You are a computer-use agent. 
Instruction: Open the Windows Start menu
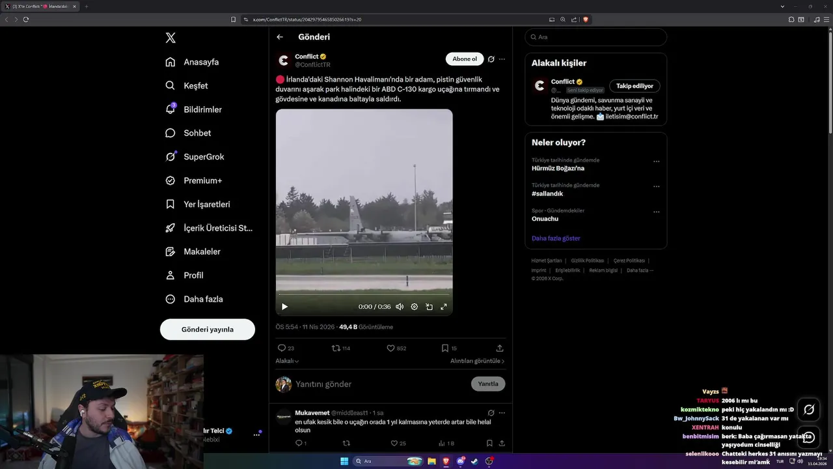(x=344, y=461)
